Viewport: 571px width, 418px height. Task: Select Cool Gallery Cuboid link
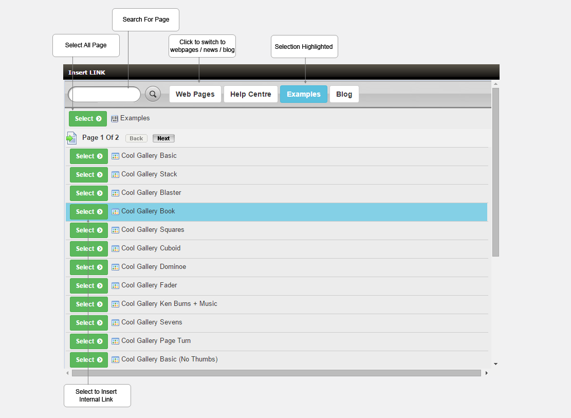pos(89,249)
